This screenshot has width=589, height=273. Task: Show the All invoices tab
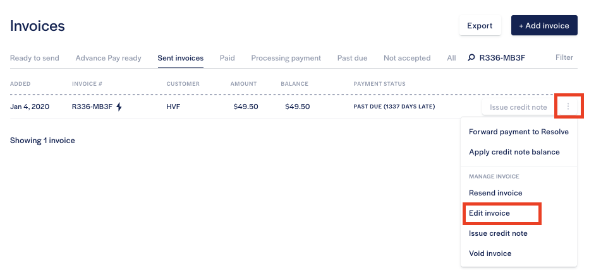point(451,58)
